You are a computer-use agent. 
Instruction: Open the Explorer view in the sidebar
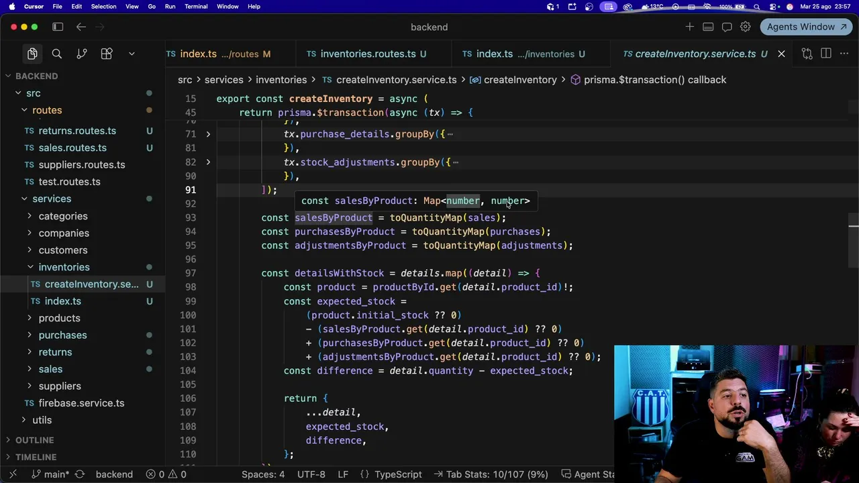32,54
